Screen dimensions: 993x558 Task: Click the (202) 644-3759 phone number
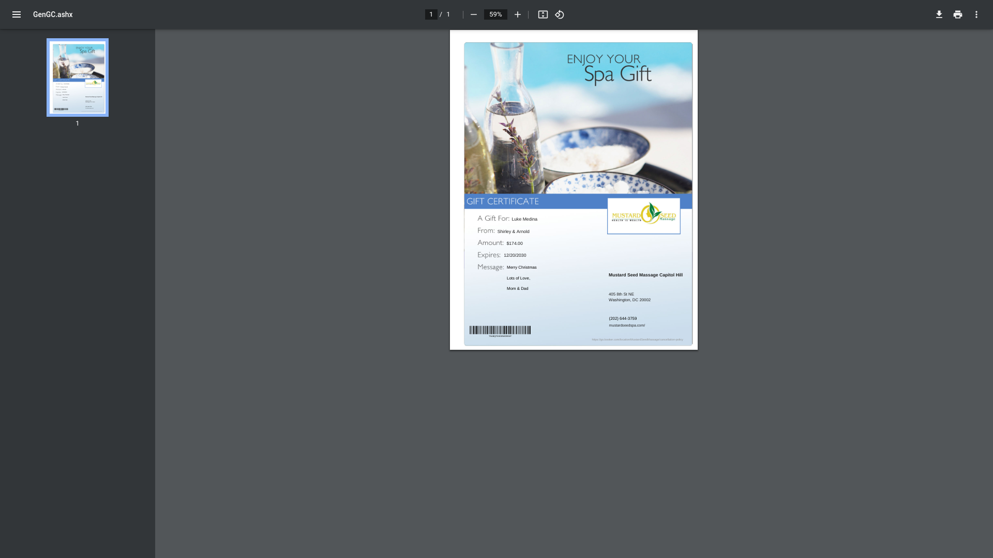(x=623, y=319)
